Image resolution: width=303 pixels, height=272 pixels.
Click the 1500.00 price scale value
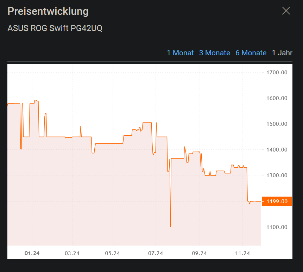click(277, 124)
